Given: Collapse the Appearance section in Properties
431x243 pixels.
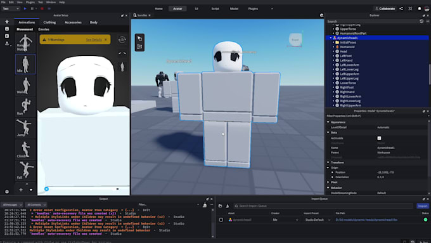Looking at the screenshot, I should pyautogui.click(x=328, y=122).
